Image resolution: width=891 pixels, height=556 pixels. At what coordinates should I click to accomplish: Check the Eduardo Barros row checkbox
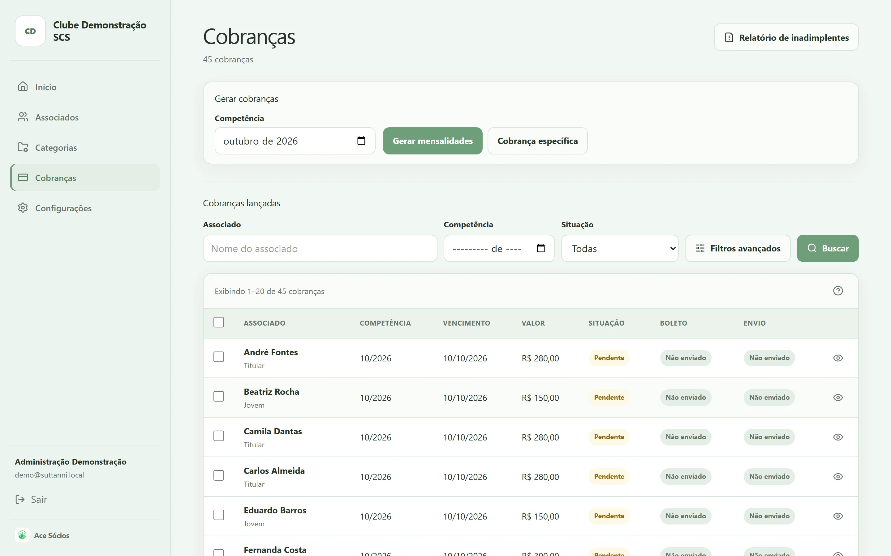point(219,515)
